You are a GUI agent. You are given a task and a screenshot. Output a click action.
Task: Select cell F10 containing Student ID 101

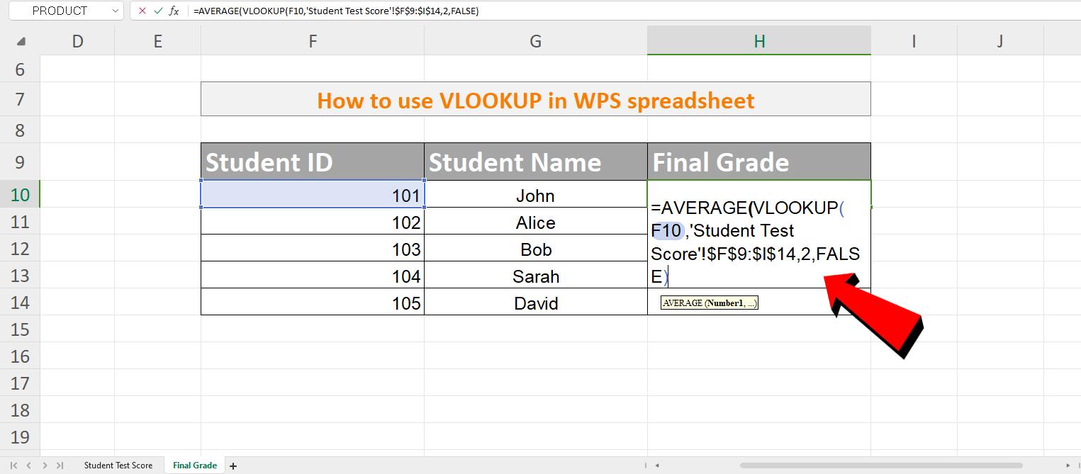point(312,195)
